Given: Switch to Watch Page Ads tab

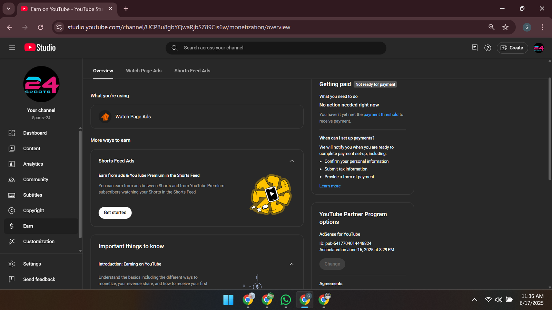Looking at the screenshot, I should [144, 71].
